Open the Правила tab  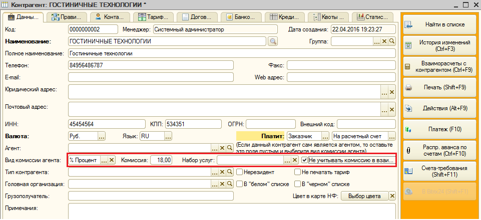67,17
